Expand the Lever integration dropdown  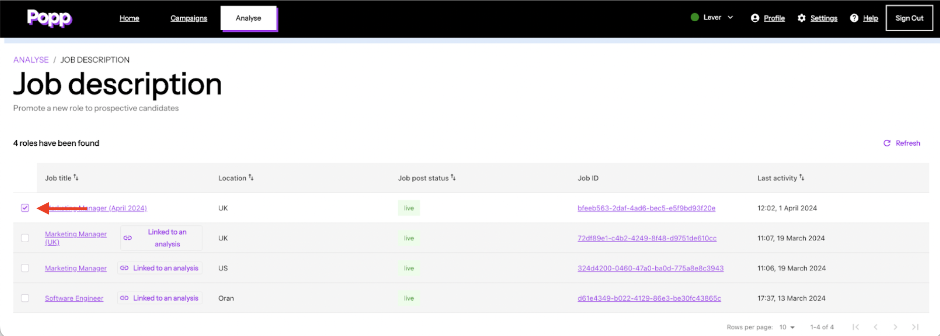click(712, 17)
